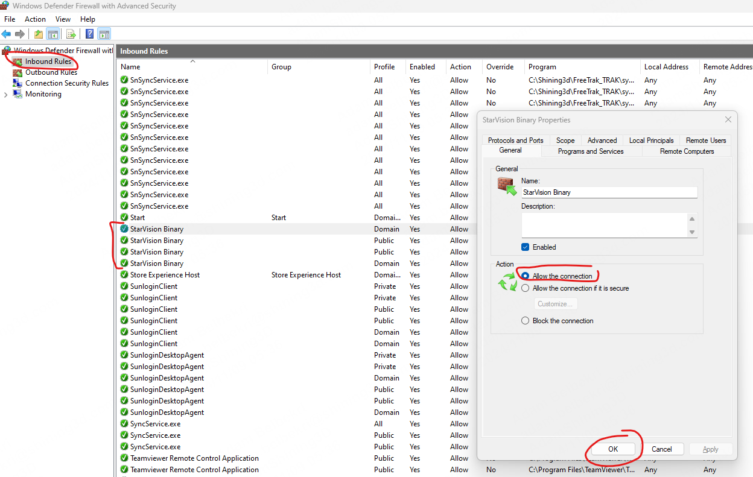Screen dimensions: 753x477
Task: Select the Inbound Rules tree node
Action: [48, 62]
